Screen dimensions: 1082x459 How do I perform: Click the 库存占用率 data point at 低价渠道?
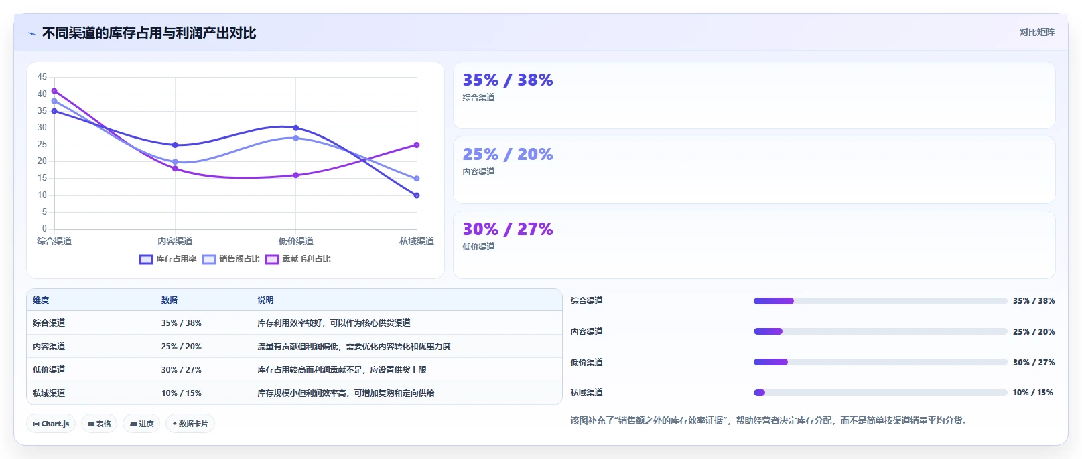295,128
